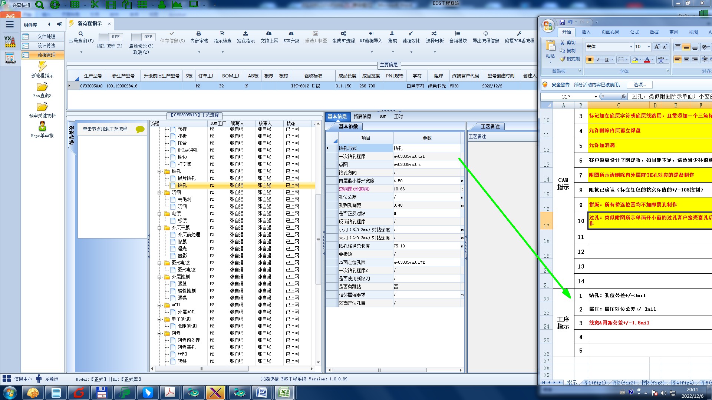Image resolution: width=712 pixels, height=400 pixels.
Task: Click the 内部审核 printer icon
Action: pos(199,34)
